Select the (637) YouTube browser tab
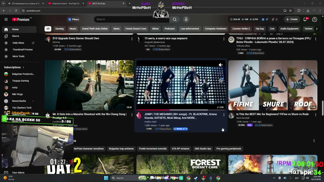 tap(106, 4)
